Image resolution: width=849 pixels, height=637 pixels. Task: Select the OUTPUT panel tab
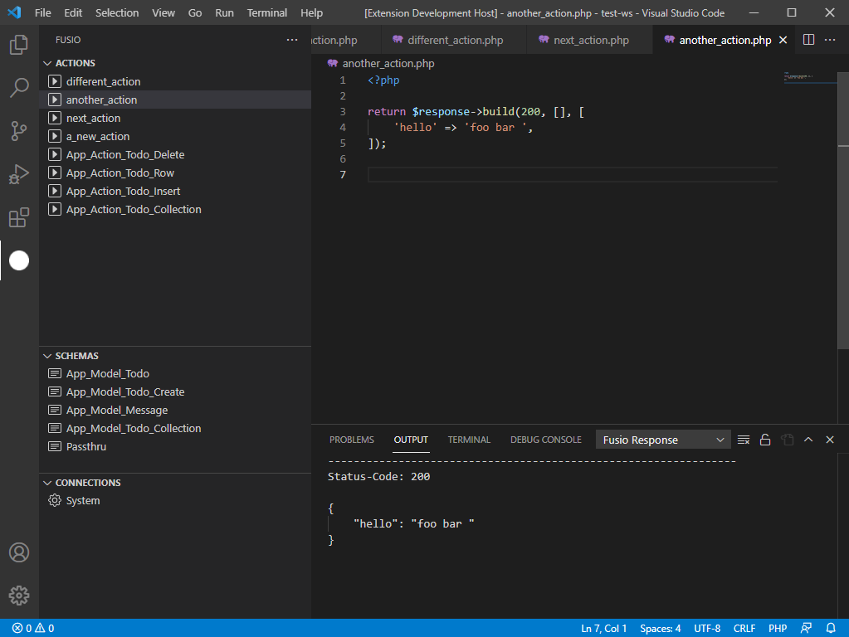pyautogui.click(x=411, y=440)
